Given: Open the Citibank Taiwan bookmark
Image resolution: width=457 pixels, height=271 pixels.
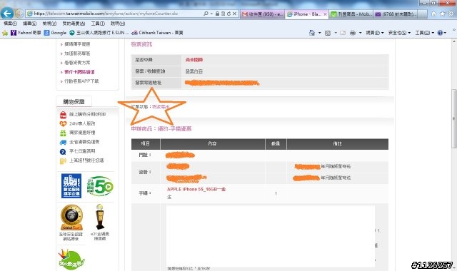Looking at the screenshot, I should pos(157,33).
